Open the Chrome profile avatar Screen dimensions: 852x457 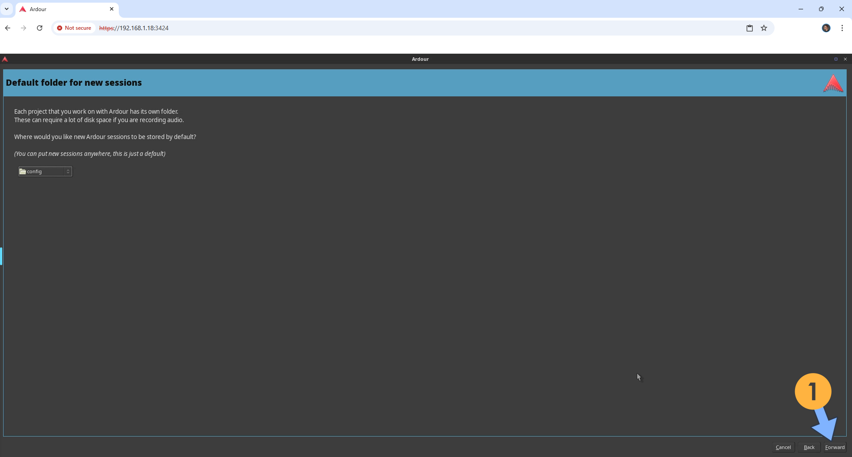pyautogui.click(x=826, y=28)
